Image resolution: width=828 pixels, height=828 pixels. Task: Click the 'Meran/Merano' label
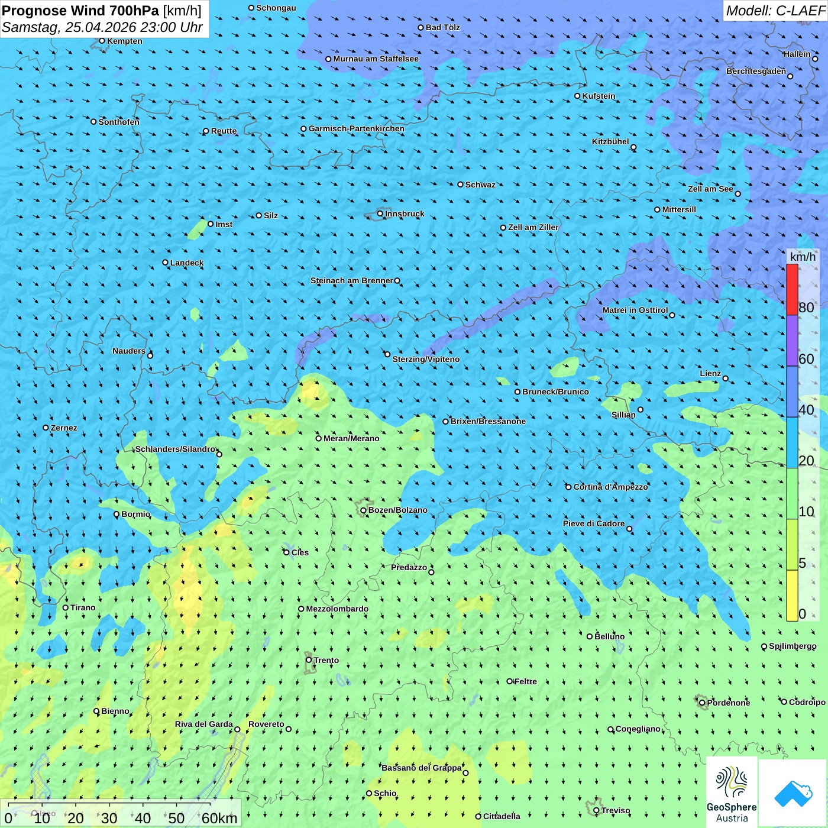click(352, 438)
